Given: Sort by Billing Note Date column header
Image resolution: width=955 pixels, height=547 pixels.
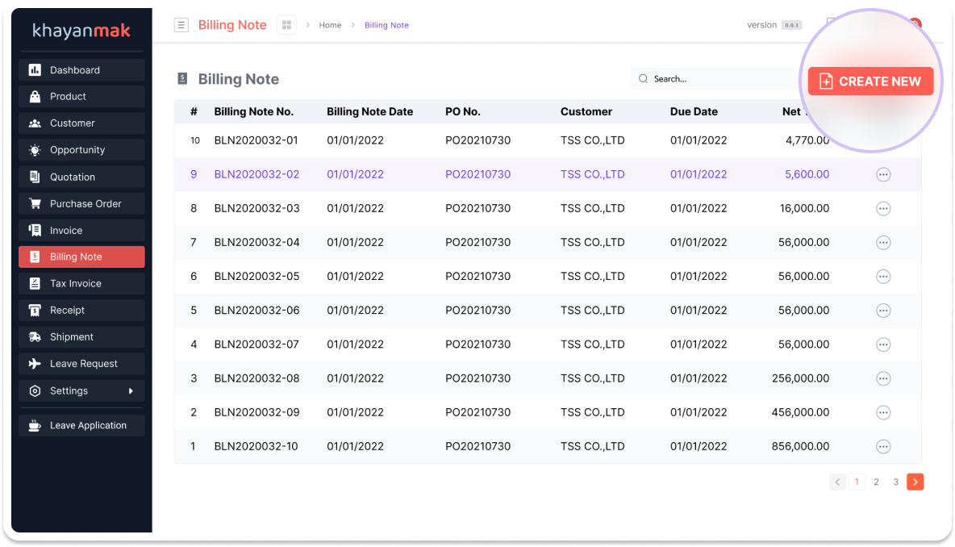Looking at the screenshot, I should (369, 112).
